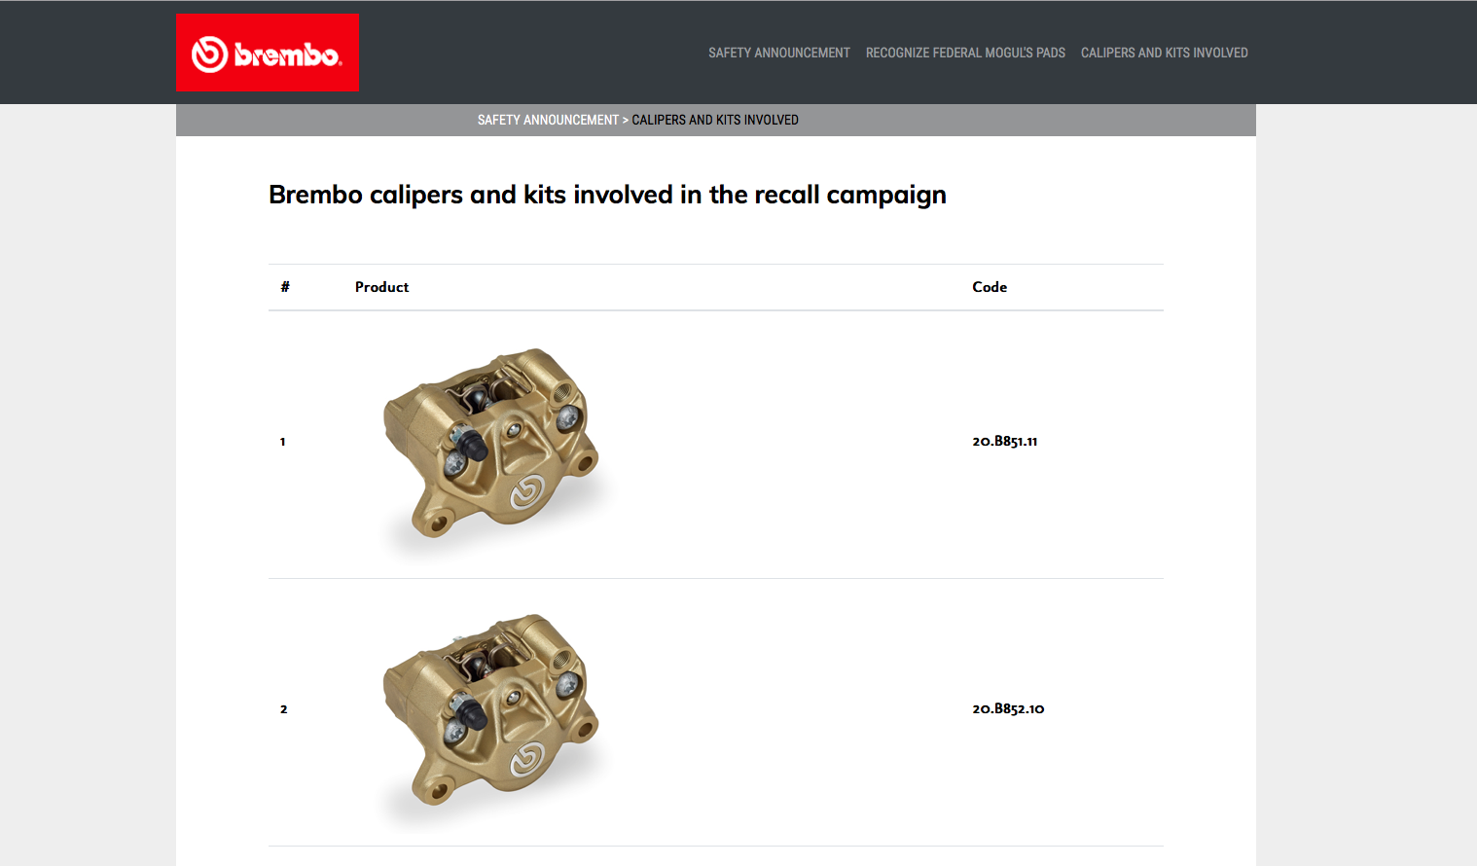Go to Safety Announcement via breadcrumb
This screenshot has height=866, width=1477.
point(548,120)
